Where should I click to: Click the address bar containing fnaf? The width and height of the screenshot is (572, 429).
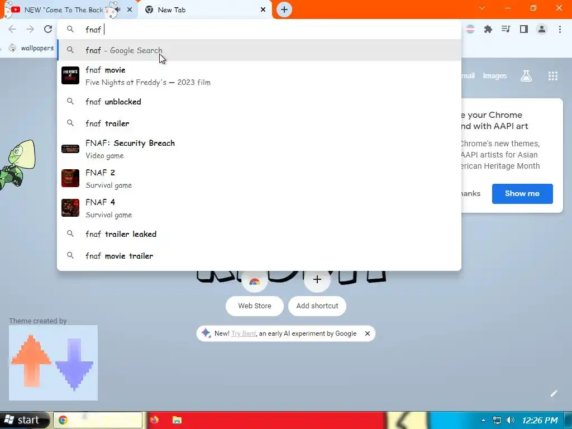[x=259, y=29]
